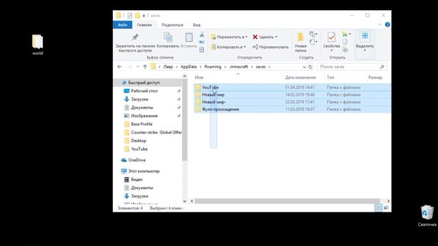This screenshot has height=246, width=438.
Task: Click the Свойства checkmark icon
Action: click(331, 37)
